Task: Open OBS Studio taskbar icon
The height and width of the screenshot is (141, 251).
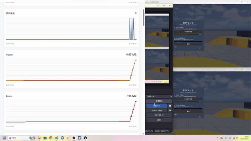Action: pyautogui.click(x=74, y=138)
